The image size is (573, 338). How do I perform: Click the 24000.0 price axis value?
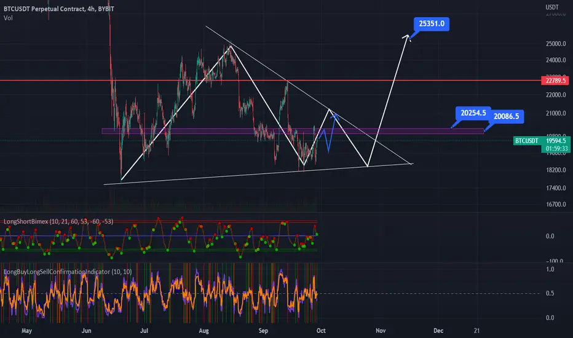pos(555,60)
